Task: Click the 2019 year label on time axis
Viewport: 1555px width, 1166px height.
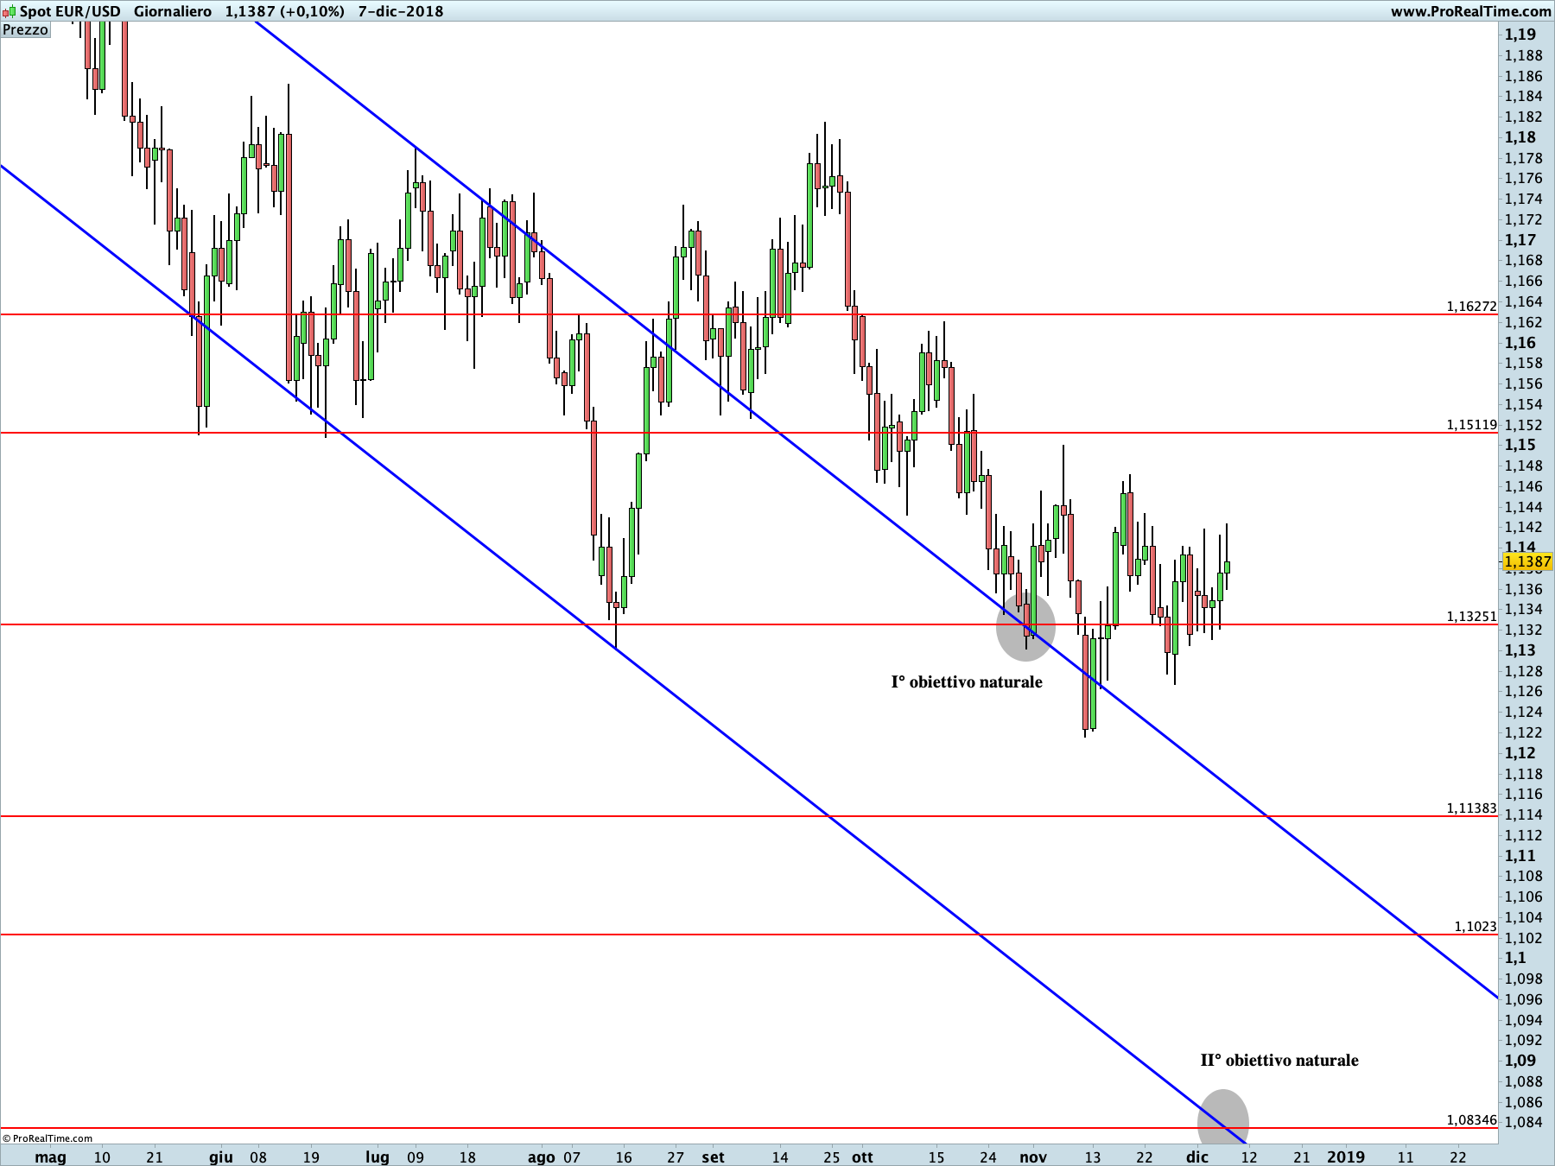Action: coord(1346,1156)
